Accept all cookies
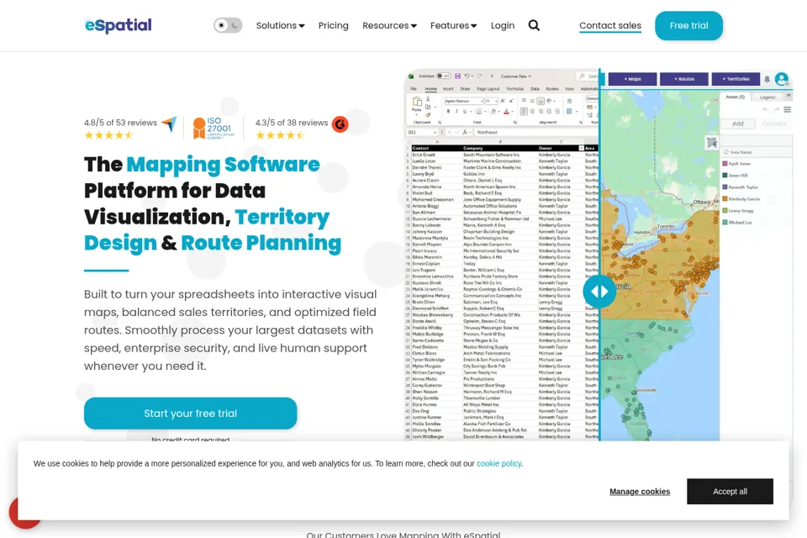The height and width of the screenshot is (538, 807). coord(730,491)
